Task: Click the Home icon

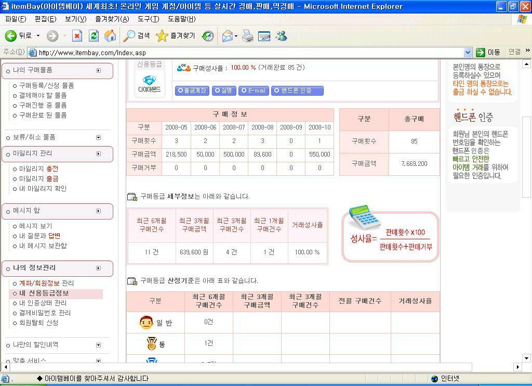Action: tap(110, 36)
